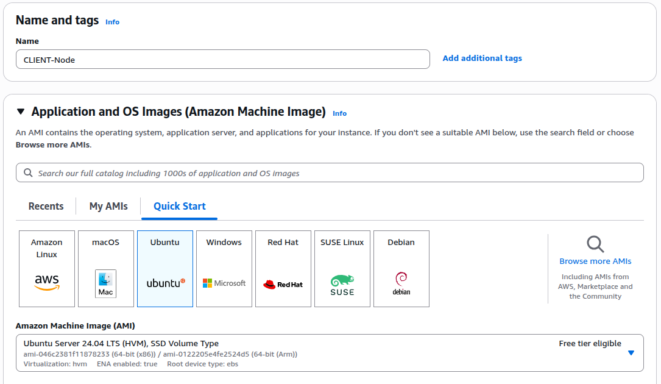
Task: Open the Quick Start tab
Action: [x=180, y=207]
